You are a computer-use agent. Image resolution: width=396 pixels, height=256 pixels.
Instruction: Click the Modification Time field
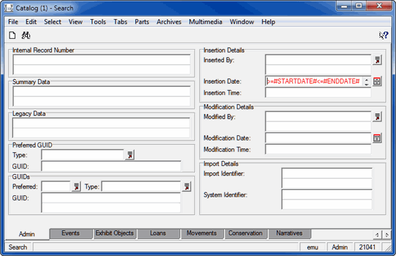318,150
